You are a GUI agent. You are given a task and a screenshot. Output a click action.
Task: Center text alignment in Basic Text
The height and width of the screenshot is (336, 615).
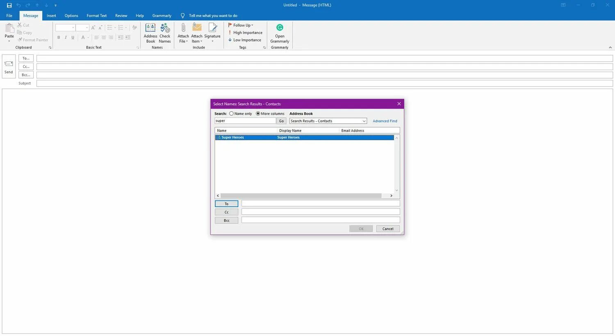point(104,37)
